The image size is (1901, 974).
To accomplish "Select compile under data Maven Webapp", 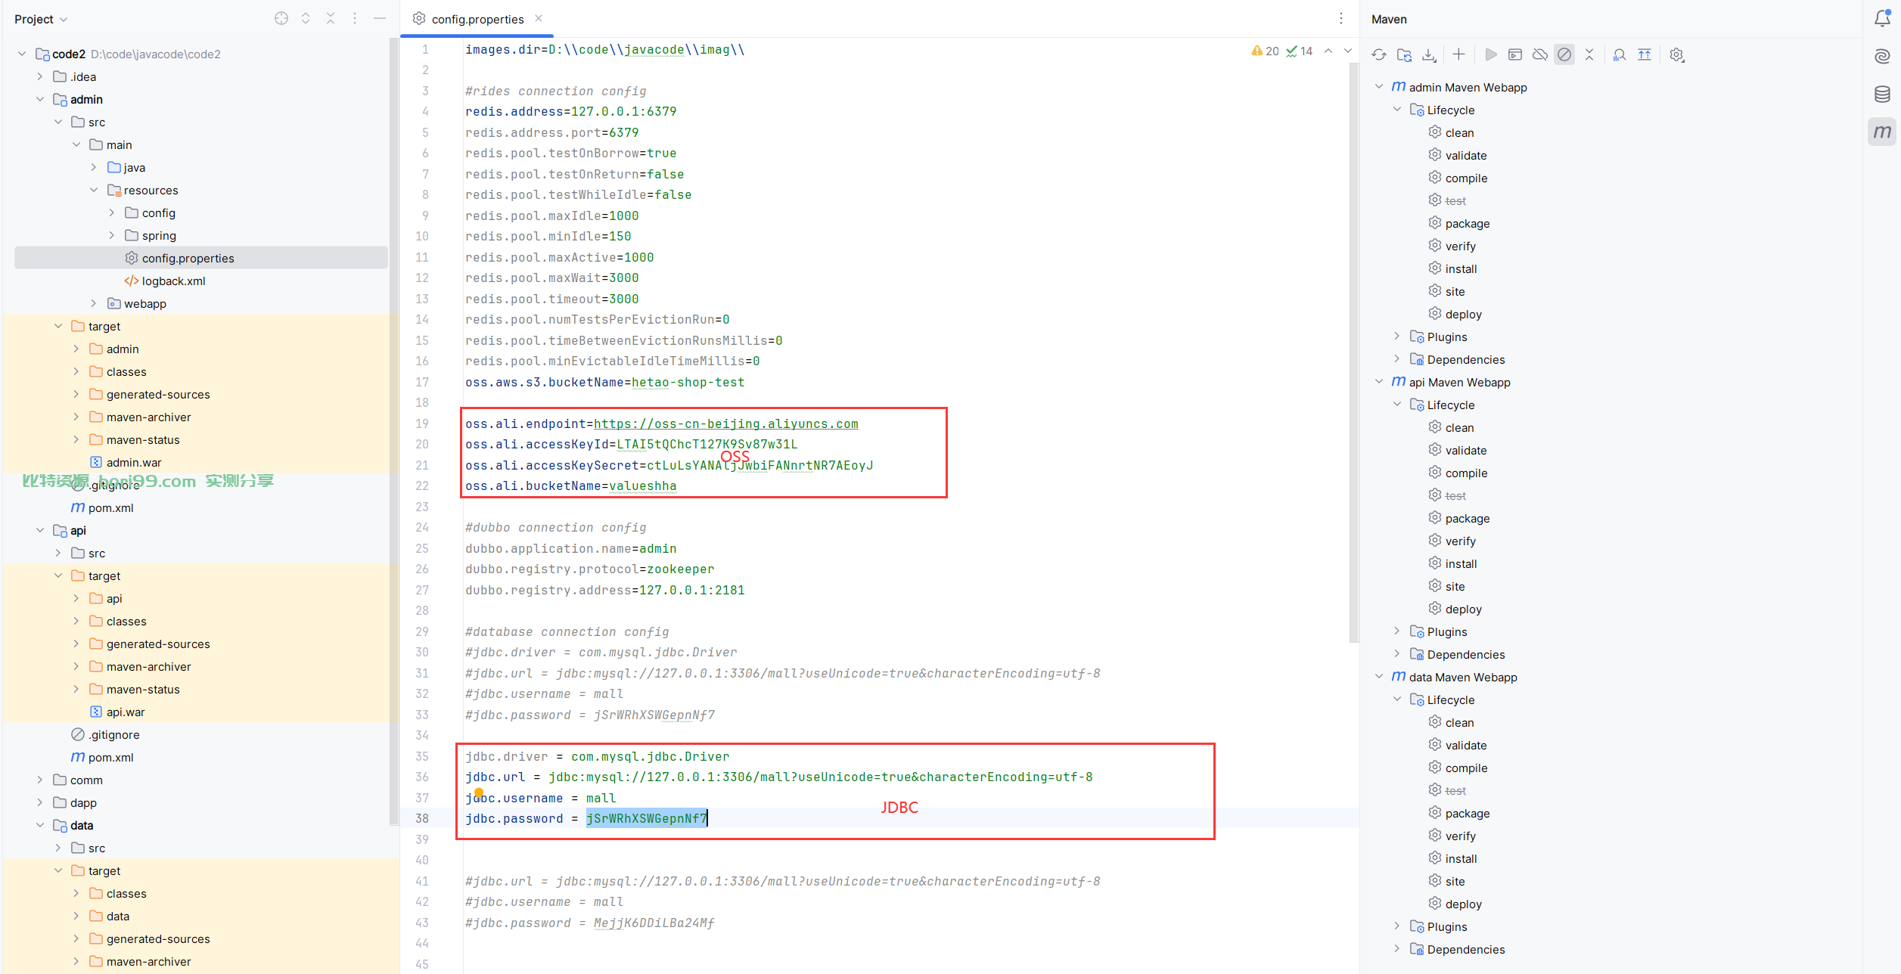I will point(1466,768).
